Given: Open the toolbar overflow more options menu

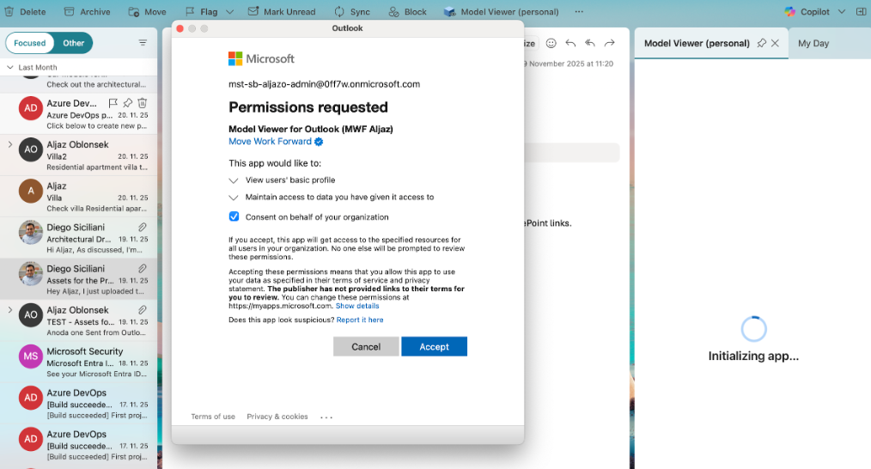Looking at the screenshot, I should 578,12.
